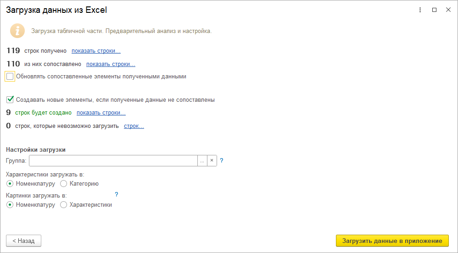Click into the Группа input field
458x253 pixels.
tap(113, 160)
